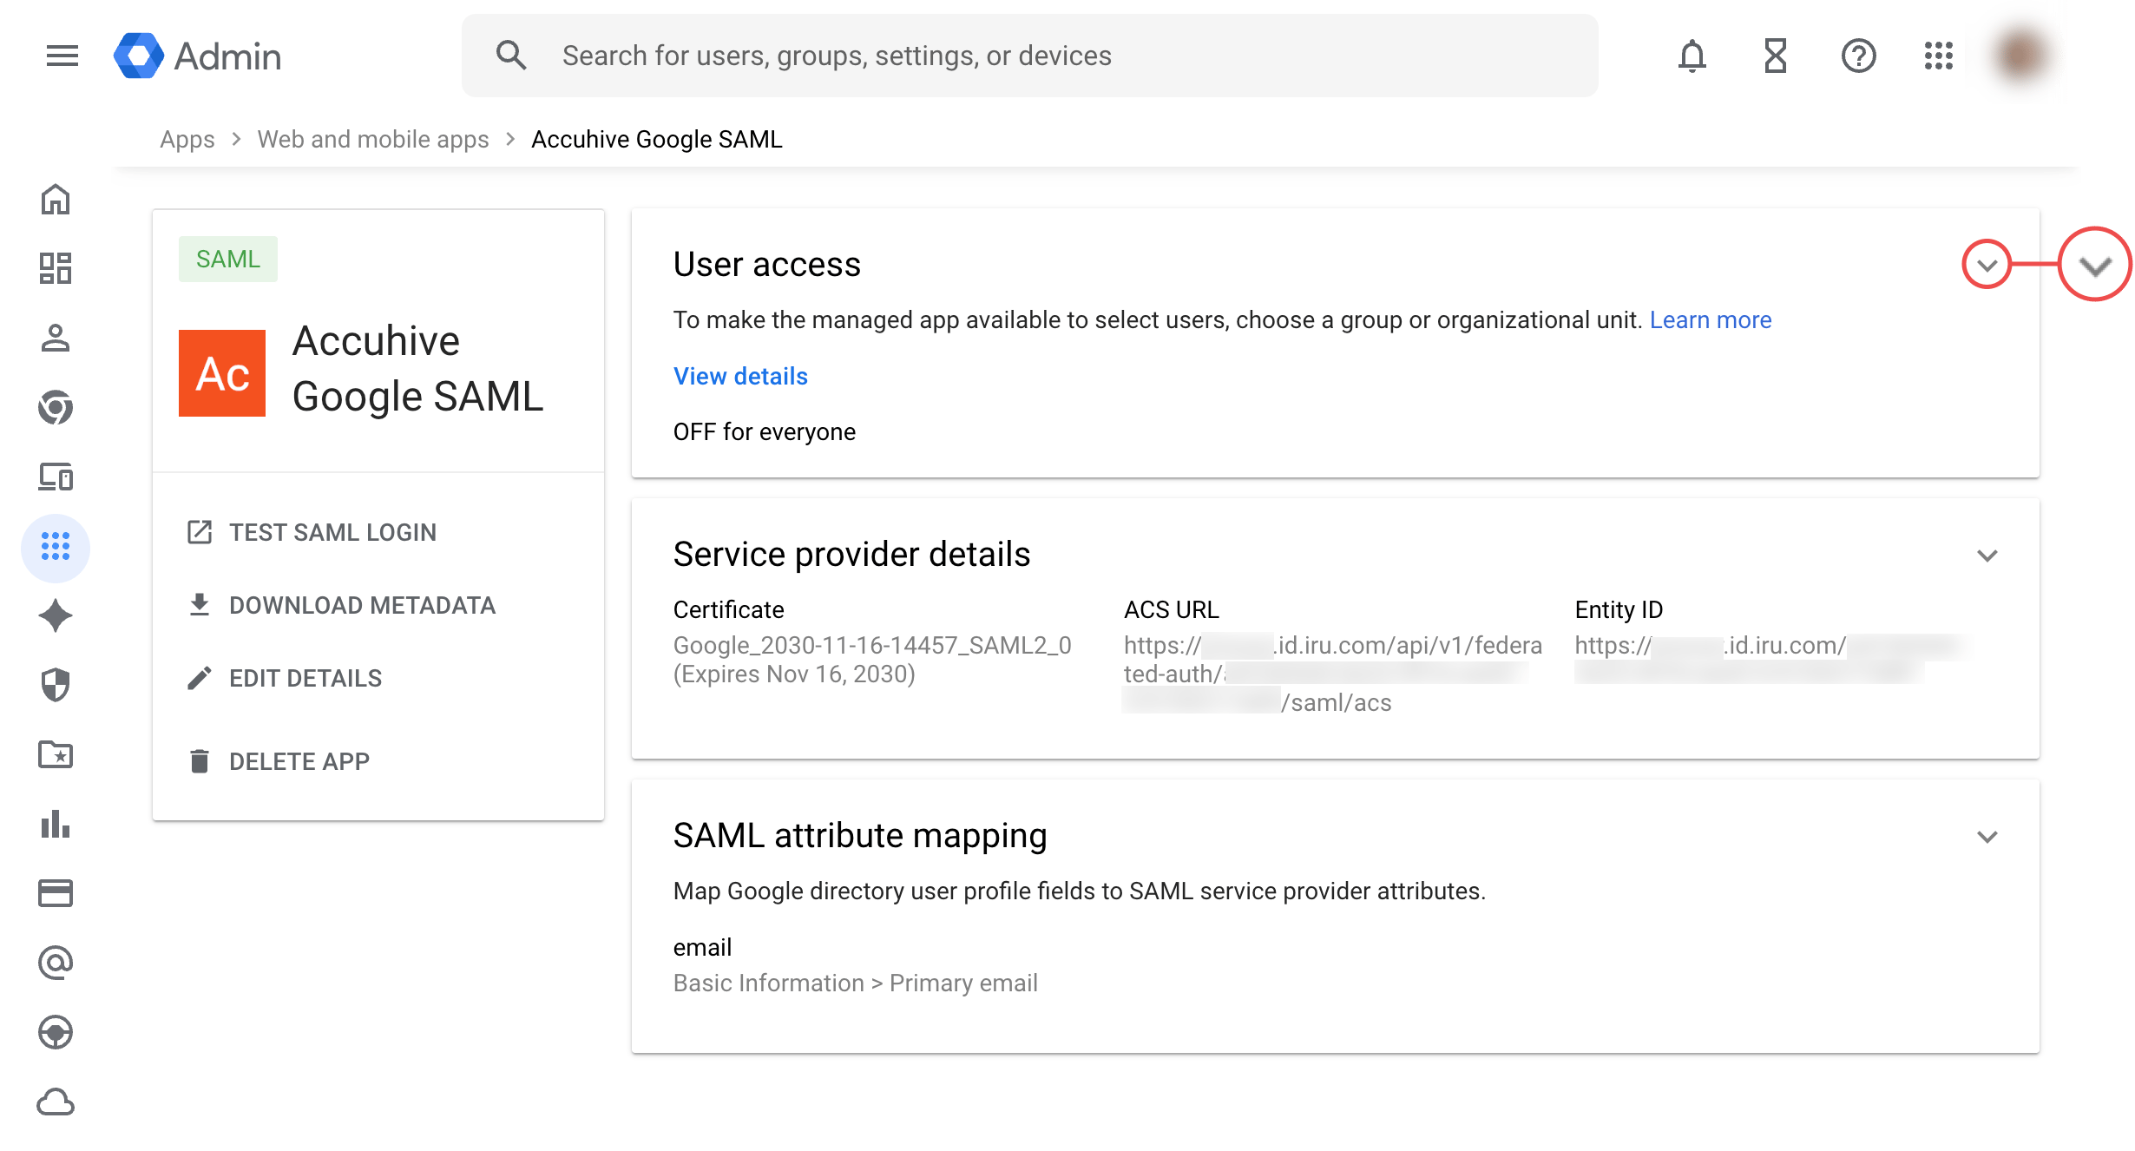Open Learn more link
Screen dimensions: 2135x1151
tap(1711, 319)
